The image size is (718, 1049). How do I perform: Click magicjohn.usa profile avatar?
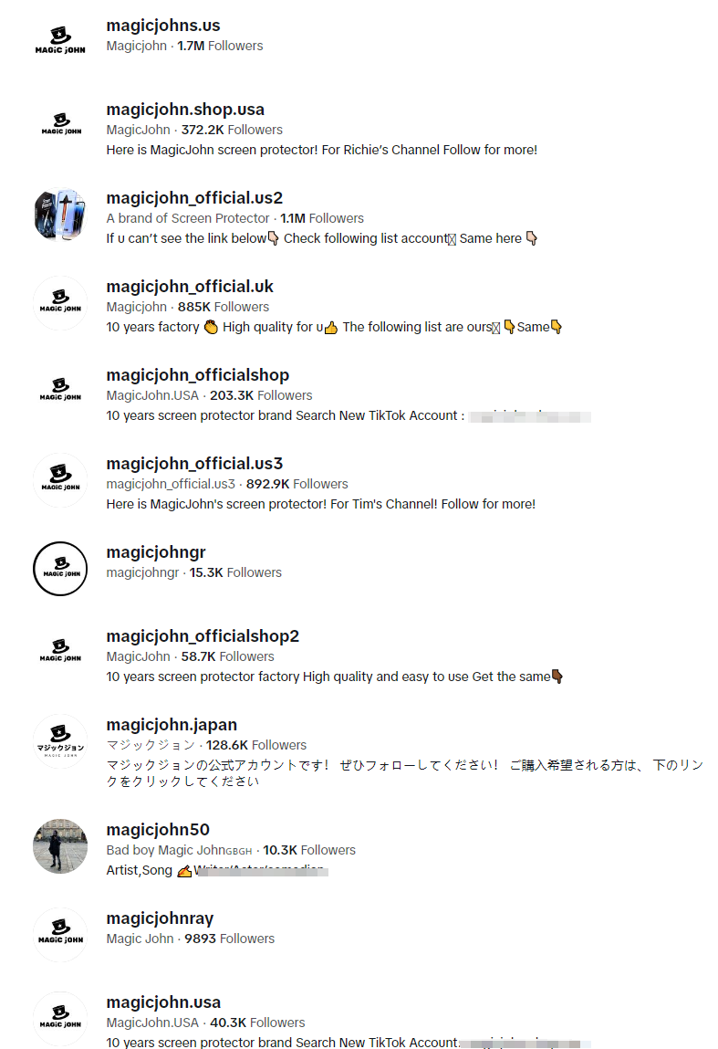pyautogui.click(x=60, y=1018)
